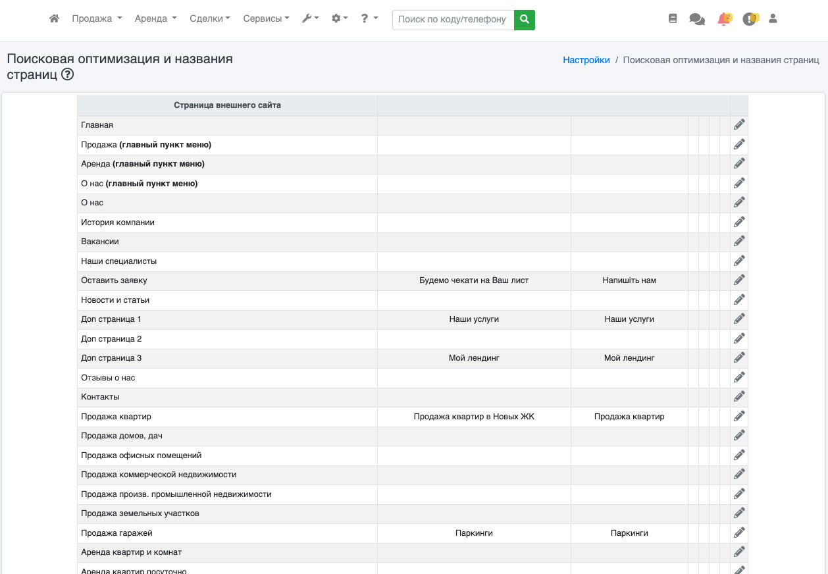Viewport: 828px width, 574px height.
Task: Click the green search button
Action: [525, 20]
